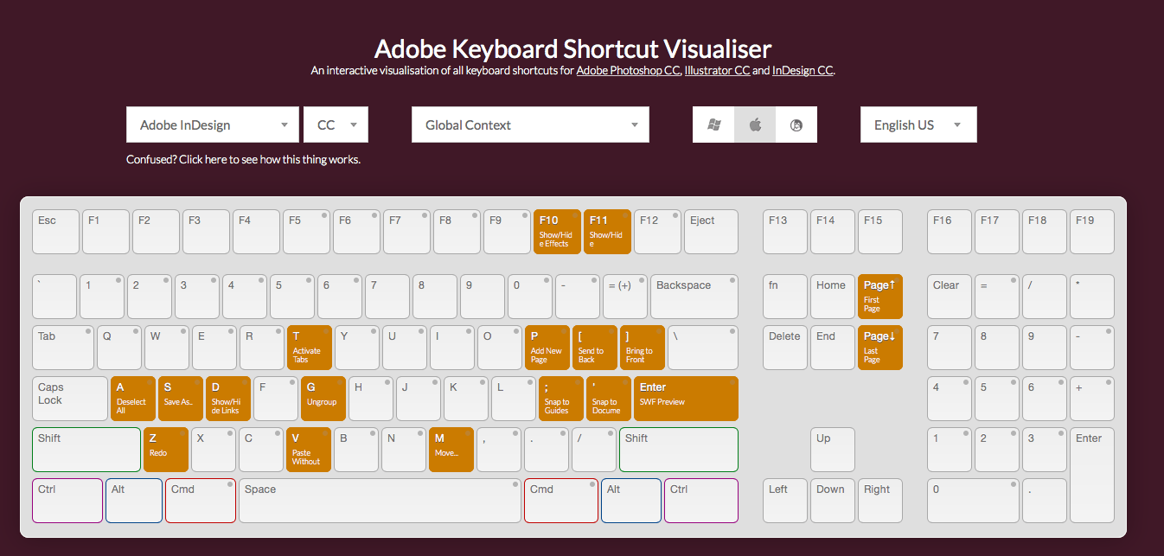Toggle the left Cmd modifier key
The width and height of the screenshot is (1164, 556).
(200, 501)
